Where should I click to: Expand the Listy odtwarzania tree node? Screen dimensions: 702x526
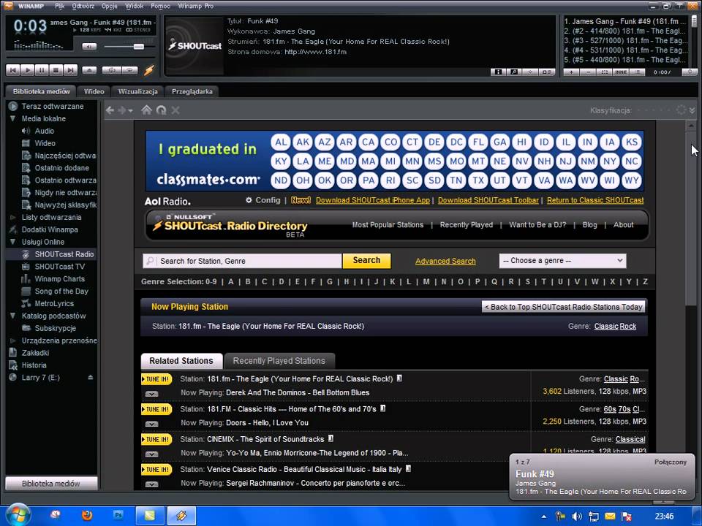tap(13, 217)
